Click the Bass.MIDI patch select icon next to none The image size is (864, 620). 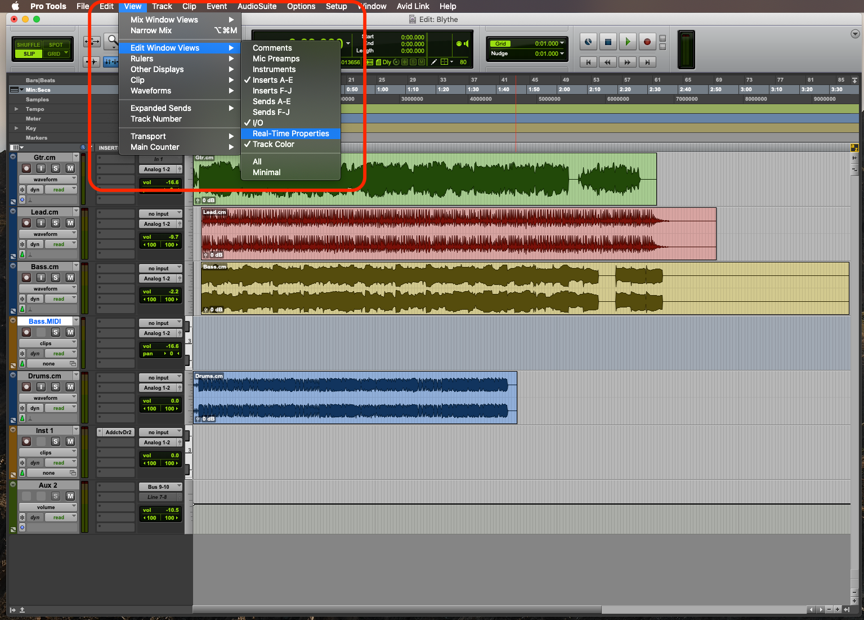(73, 364)
